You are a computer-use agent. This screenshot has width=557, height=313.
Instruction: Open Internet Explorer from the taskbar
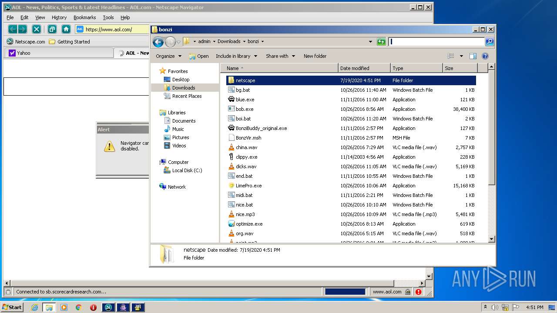point(34,307)
